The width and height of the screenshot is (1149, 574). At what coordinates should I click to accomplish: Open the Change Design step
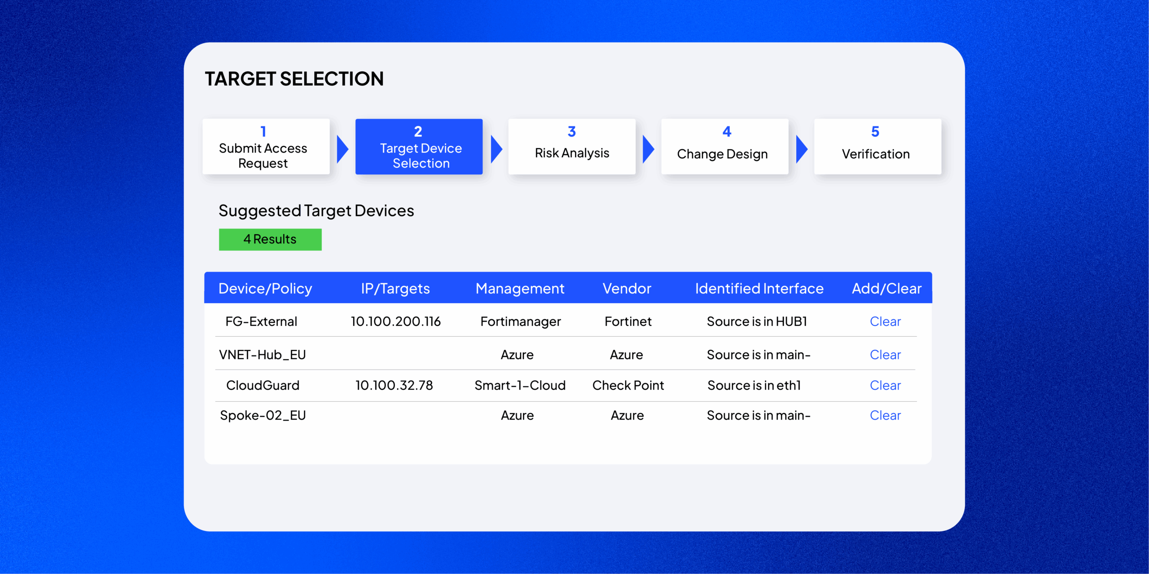[x=724, y=147]
